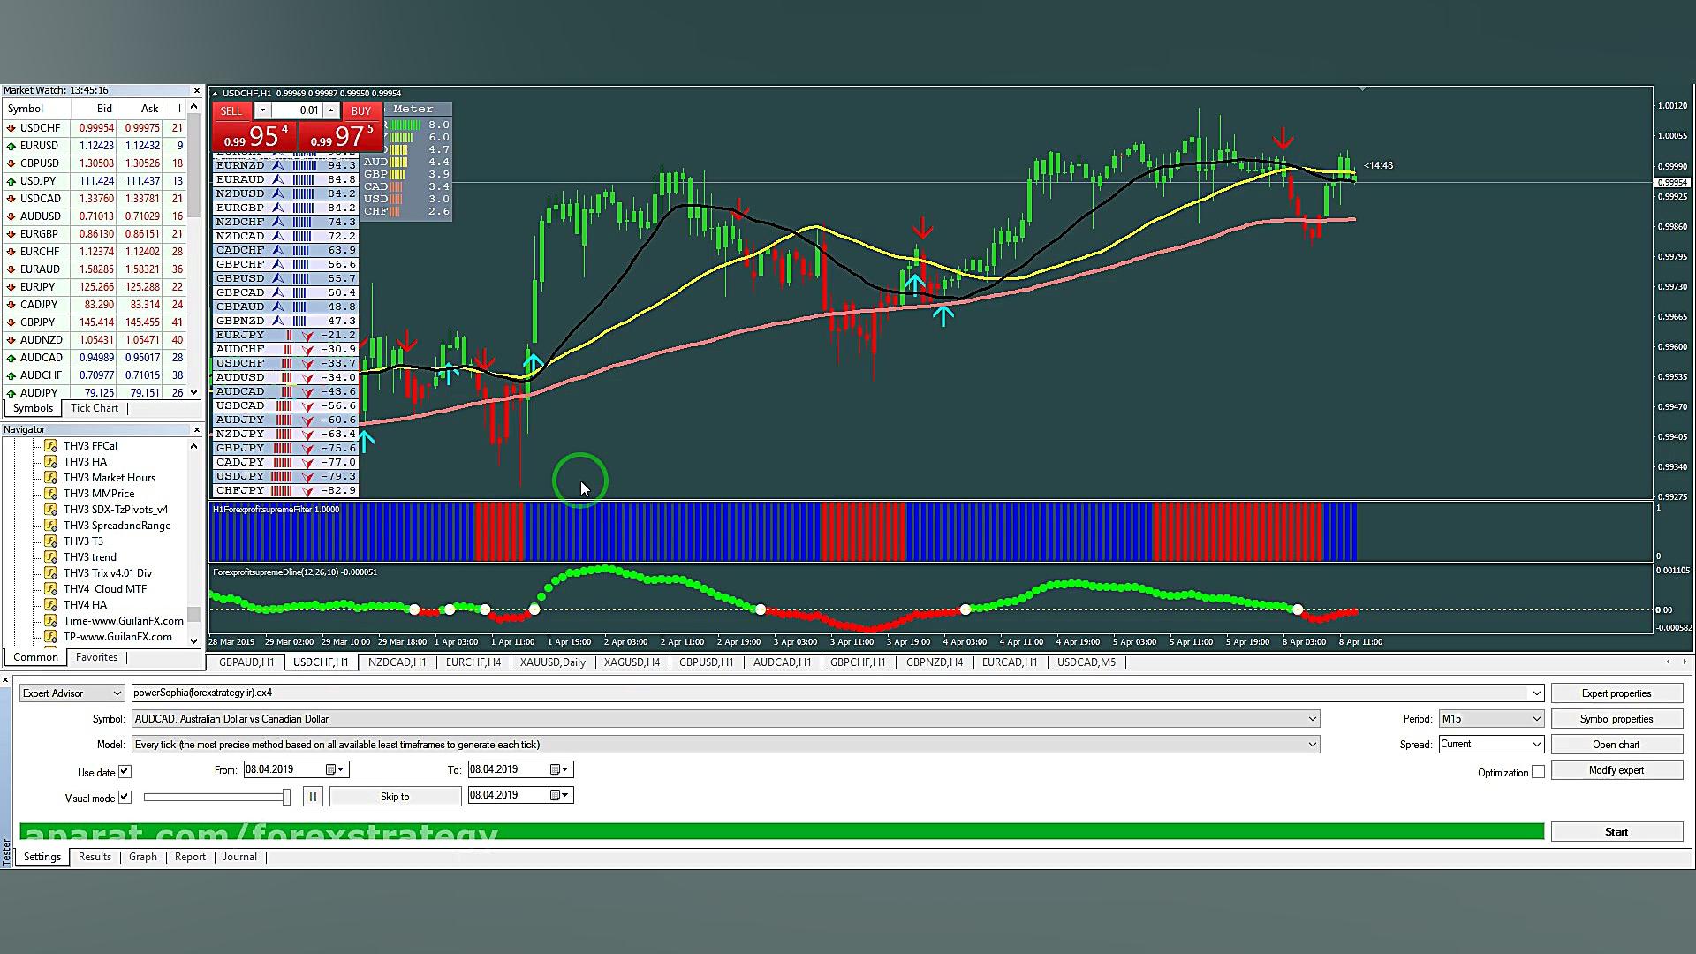1696x954 pixels.
Task: Uncheck the Use date checkbox
Action: (125, 771)
